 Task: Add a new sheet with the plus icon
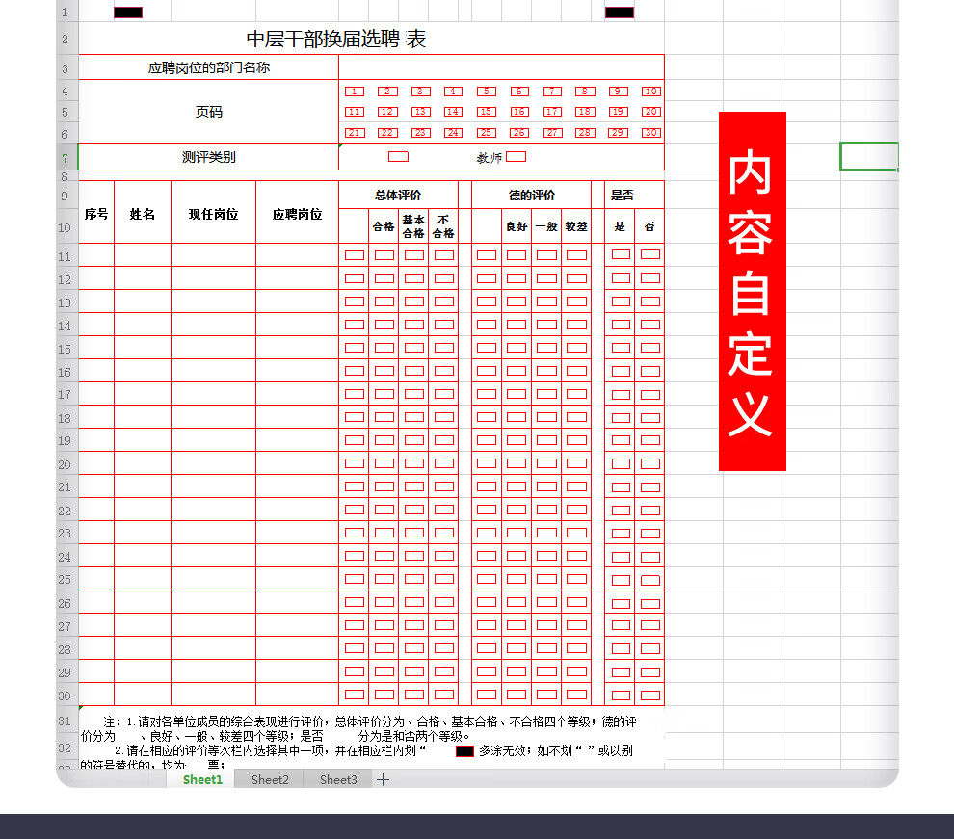click(x=383, y=780)
